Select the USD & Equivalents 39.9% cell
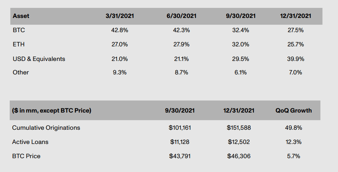338x172 pixels. [295, 59]
